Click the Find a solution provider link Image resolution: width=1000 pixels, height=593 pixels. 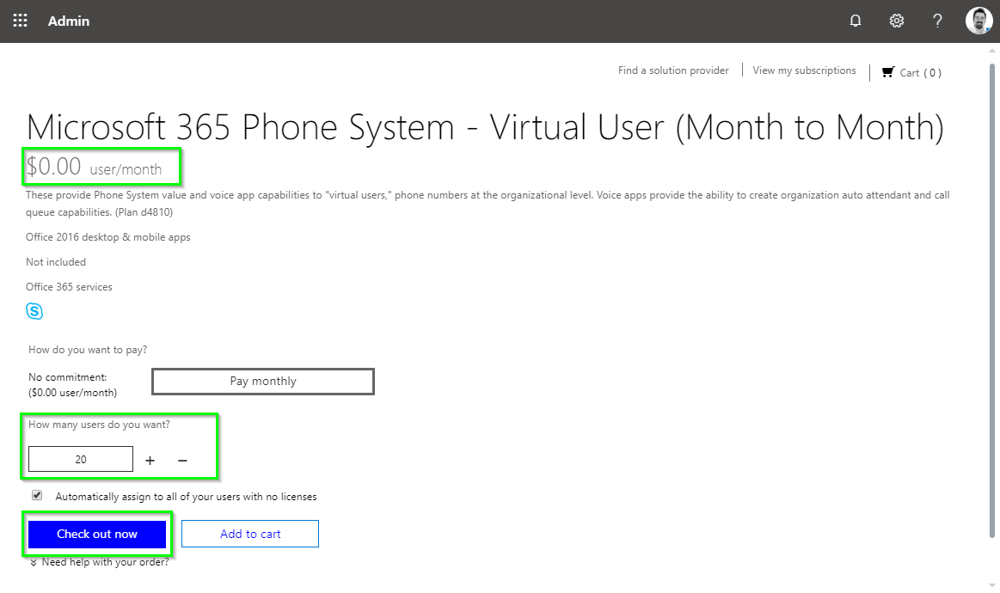coord(673,70)
